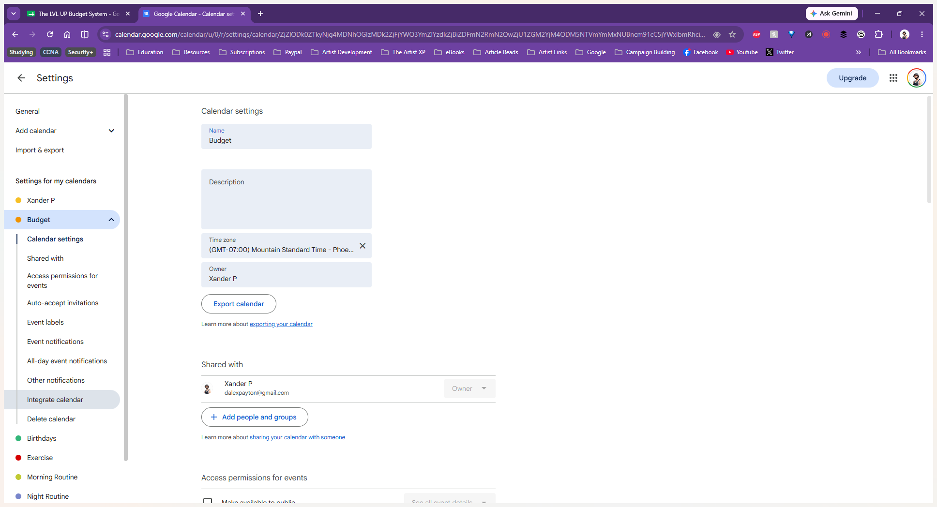This screenshot has height=507, width=937.
Task: Bookmark this page with the star icon
Action: pos(732,34)
